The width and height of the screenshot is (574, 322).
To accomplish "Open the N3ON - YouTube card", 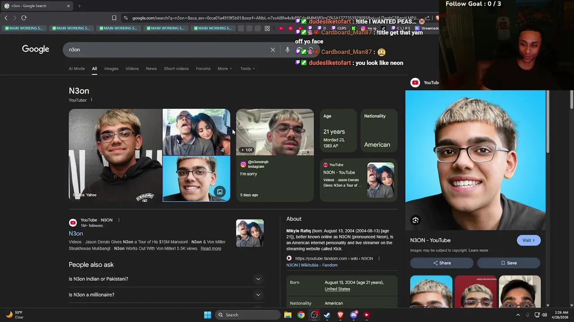I will (x=359, y=180).
